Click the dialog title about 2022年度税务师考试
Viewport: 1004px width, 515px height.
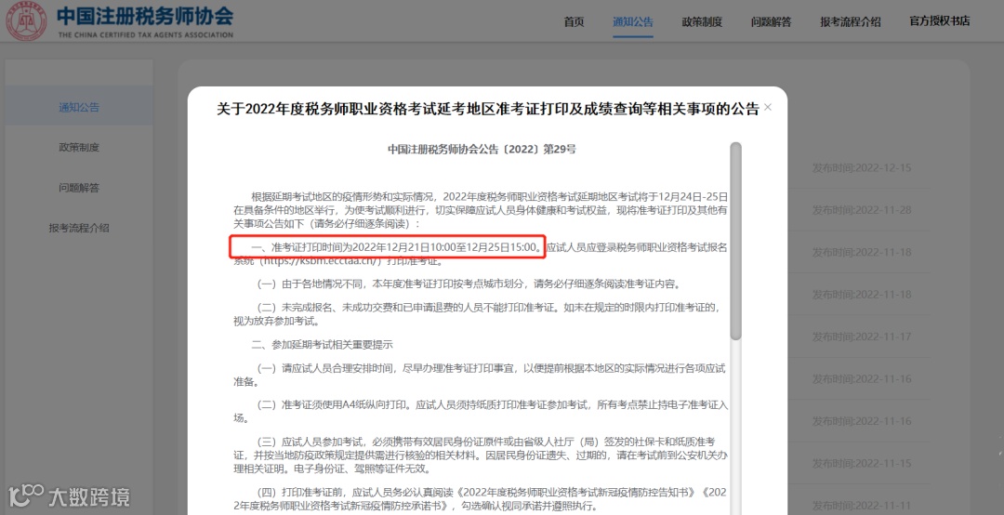click(487, 109)
